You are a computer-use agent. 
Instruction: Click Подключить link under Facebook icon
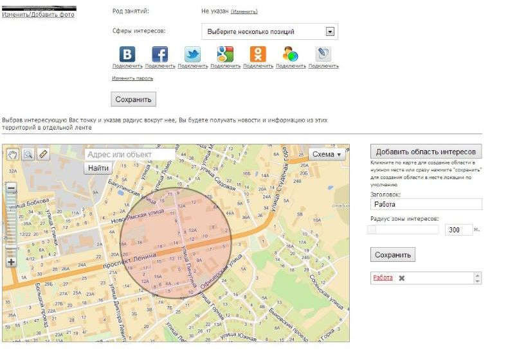[x=160, y=66]
